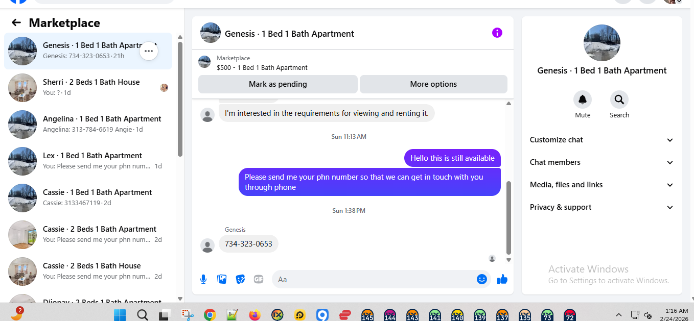Expand the Chat members section
Image resolution: width=694 pixels, height=321 pixels.
click(x=602, y=162)
